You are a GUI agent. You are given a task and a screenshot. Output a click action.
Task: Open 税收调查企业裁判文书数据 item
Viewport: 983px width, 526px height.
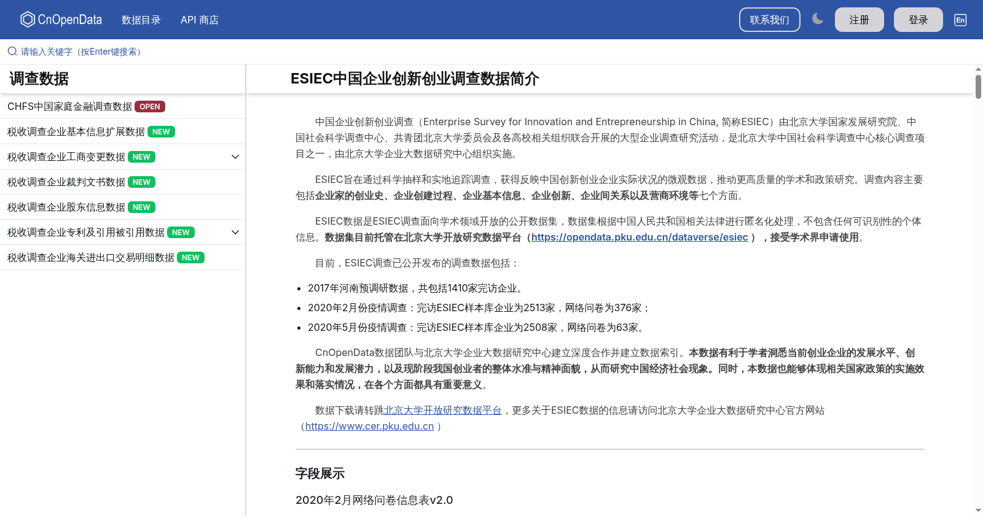tap(122, 182)
